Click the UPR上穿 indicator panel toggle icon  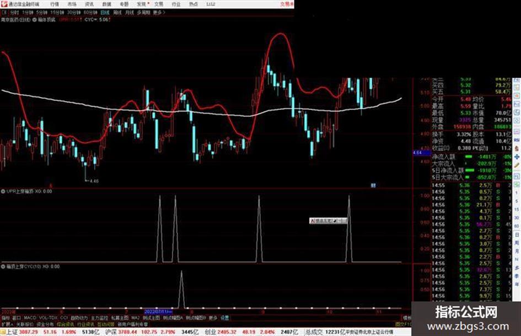click(3, 191)
